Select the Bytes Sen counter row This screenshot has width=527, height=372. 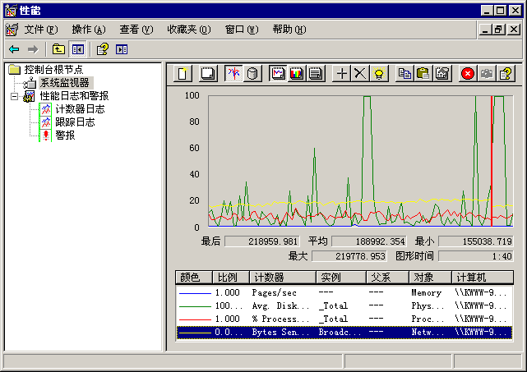[x=344, y=333]
